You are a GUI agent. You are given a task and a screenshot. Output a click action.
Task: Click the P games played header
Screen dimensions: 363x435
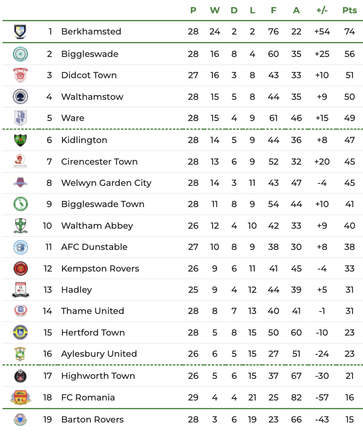pyautogui.click(x=193, y=10)
